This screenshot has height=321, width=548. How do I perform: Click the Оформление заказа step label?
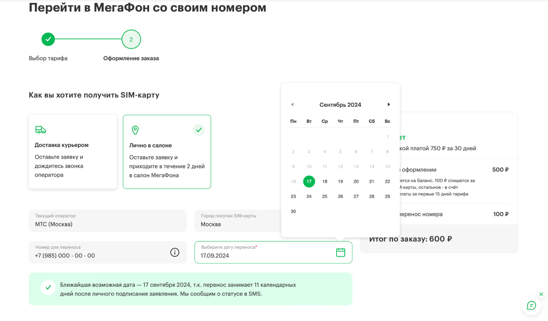pos(131,58)
